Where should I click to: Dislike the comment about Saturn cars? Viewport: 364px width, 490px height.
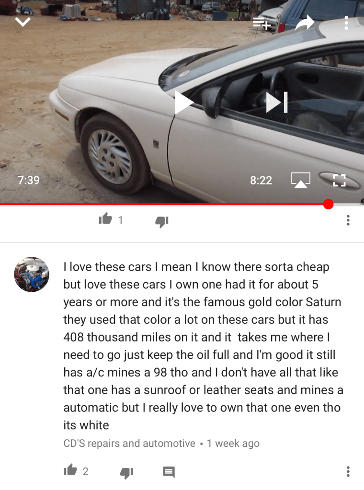pos(127,472)
